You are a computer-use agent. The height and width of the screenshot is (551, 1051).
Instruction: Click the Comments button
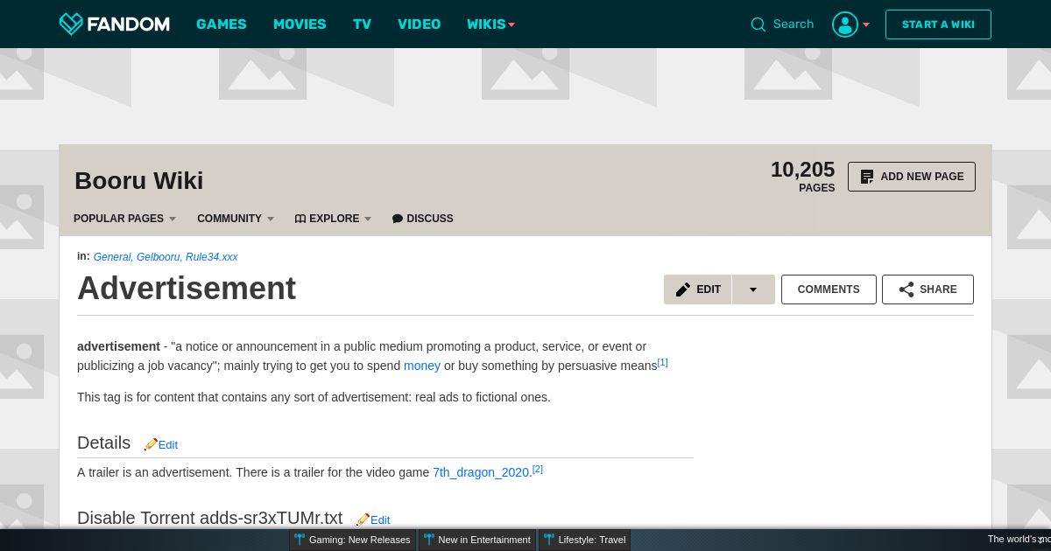pos(829,289)
